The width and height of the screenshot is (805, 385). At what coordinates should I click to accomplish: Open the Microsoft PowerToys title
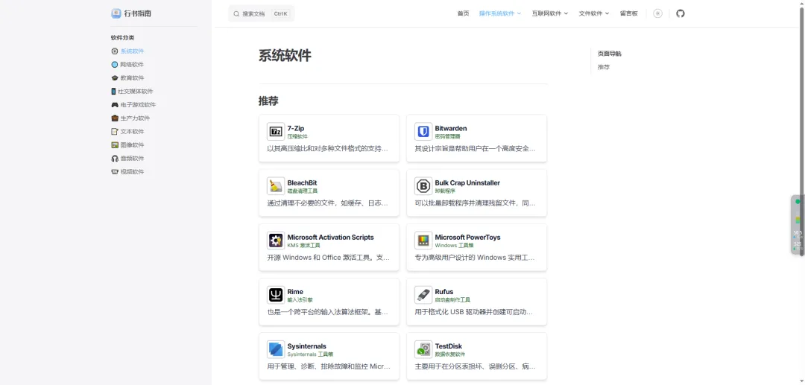click(x=467, y=237)
